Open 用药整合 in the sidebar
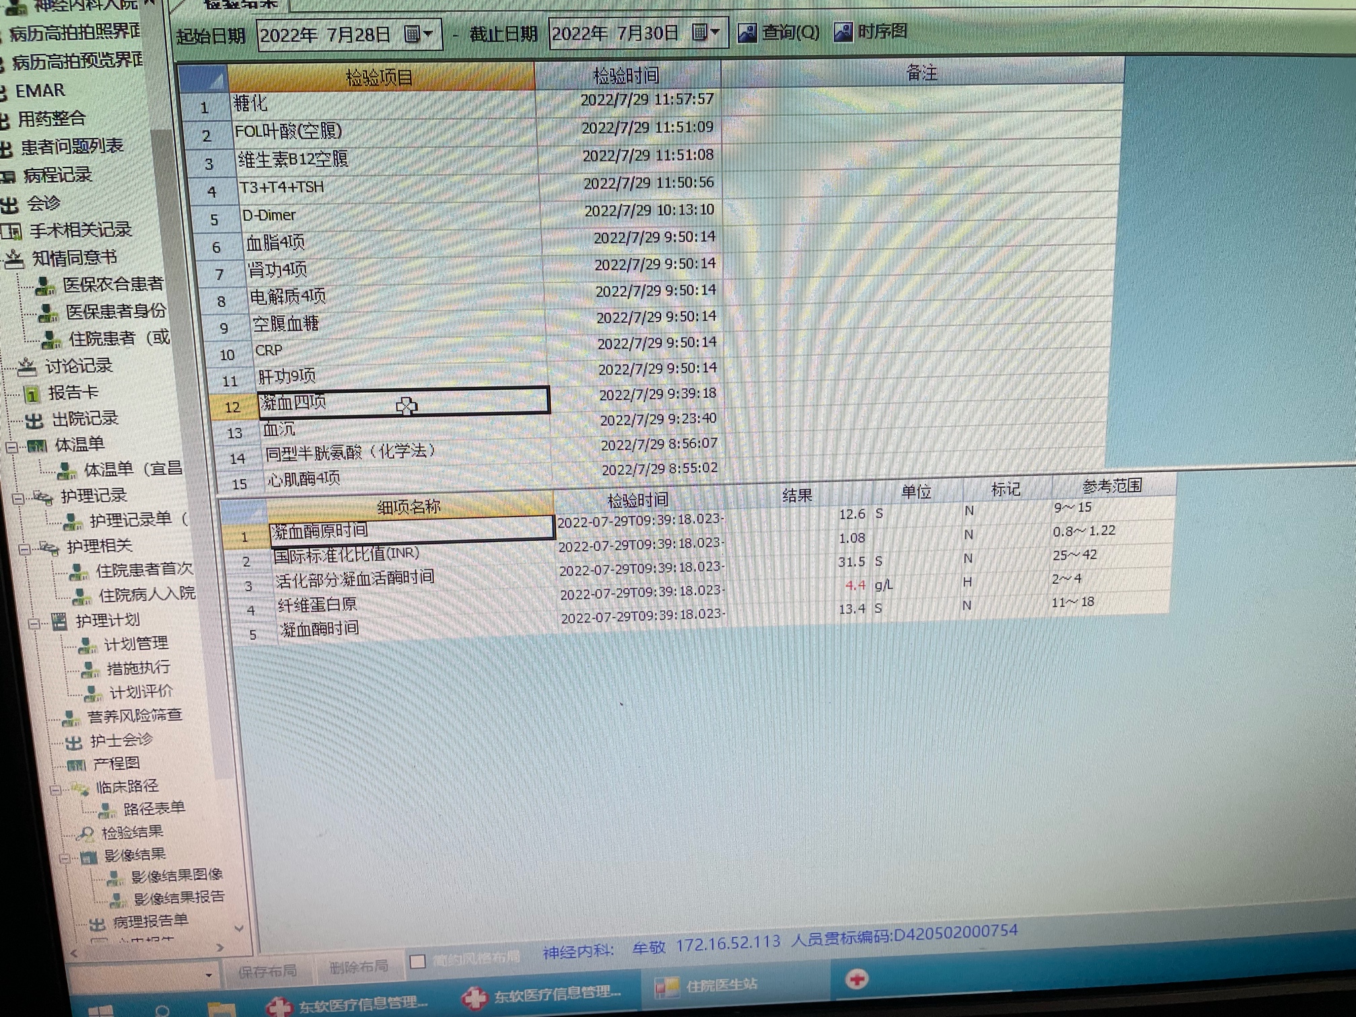This screenshot has width=1356, height=1017. click(x=51, y=118)
